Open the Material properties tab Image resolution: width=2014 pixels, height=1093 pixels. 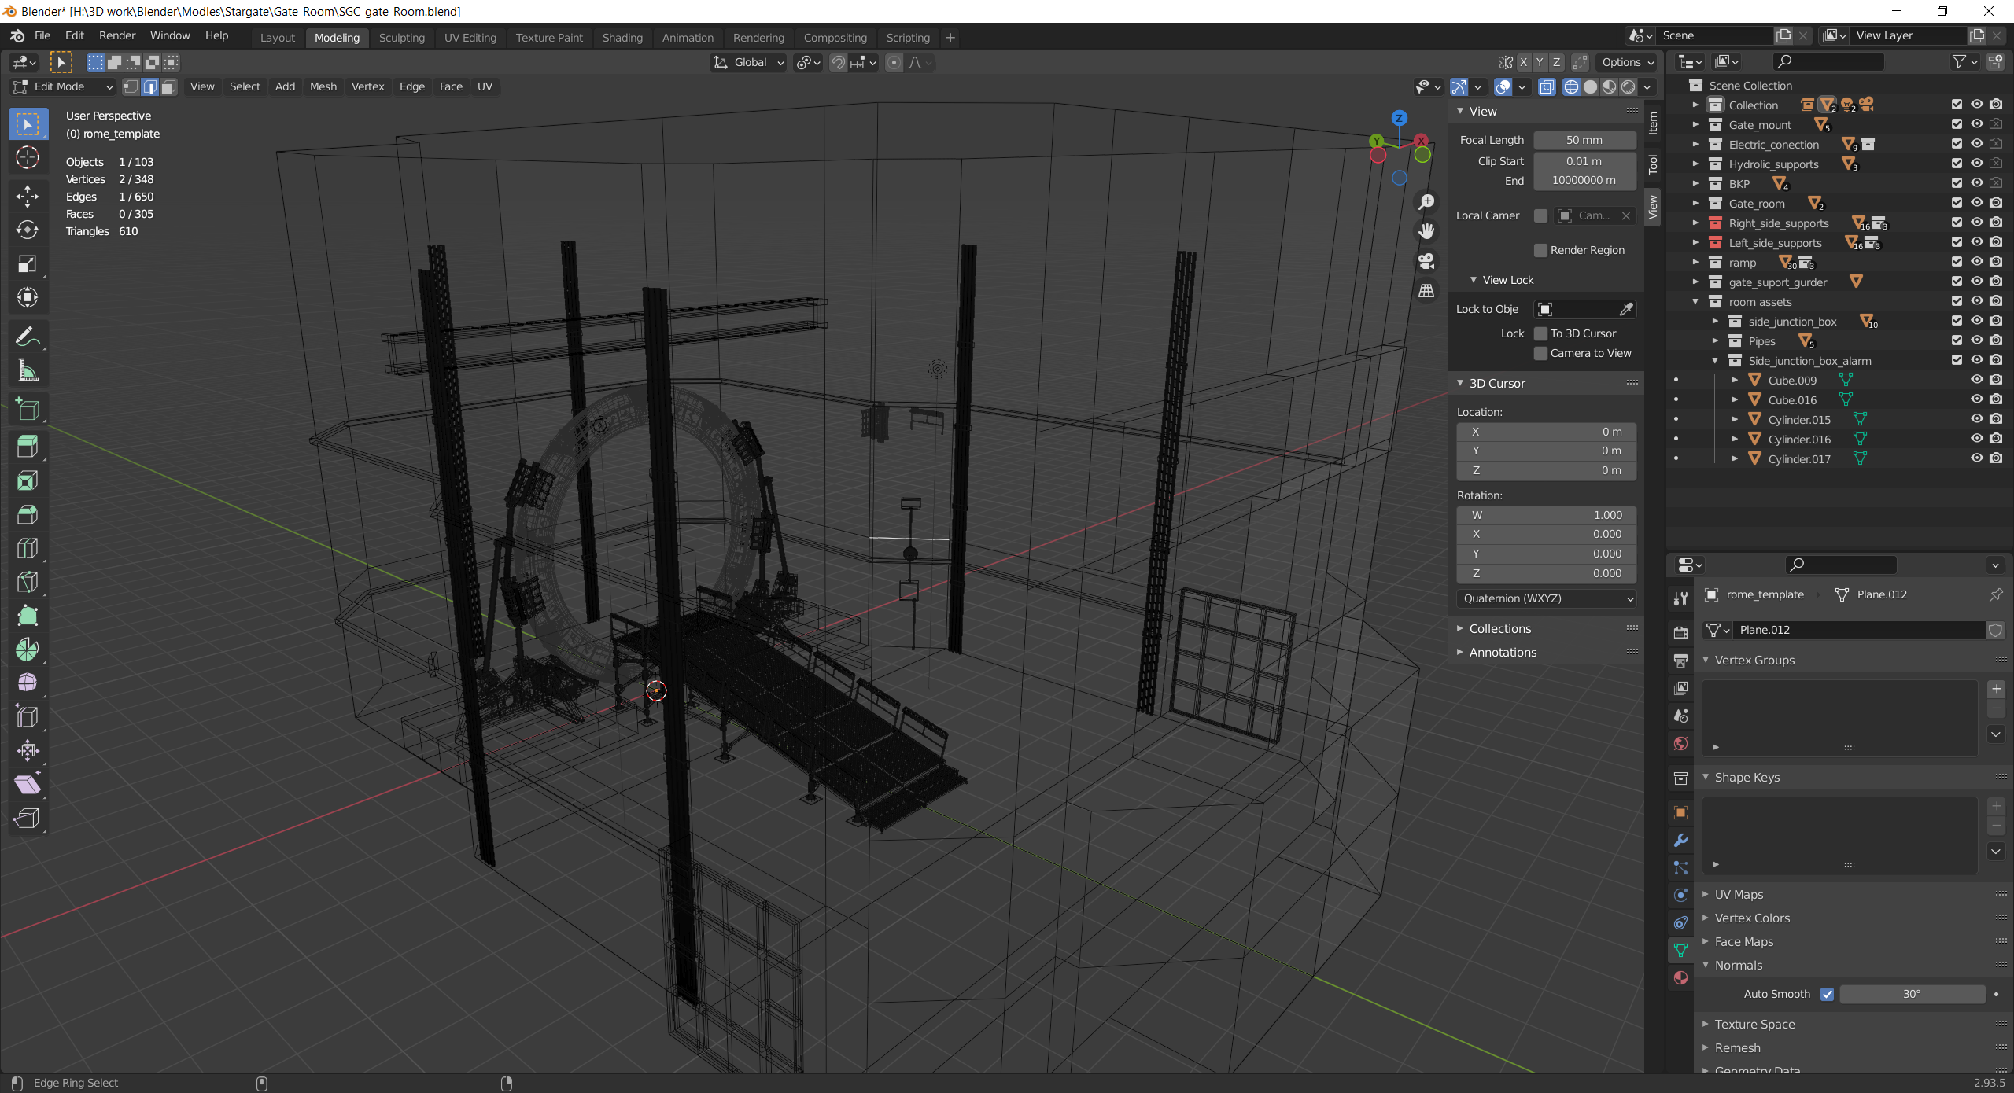[x=1681, y=977]
